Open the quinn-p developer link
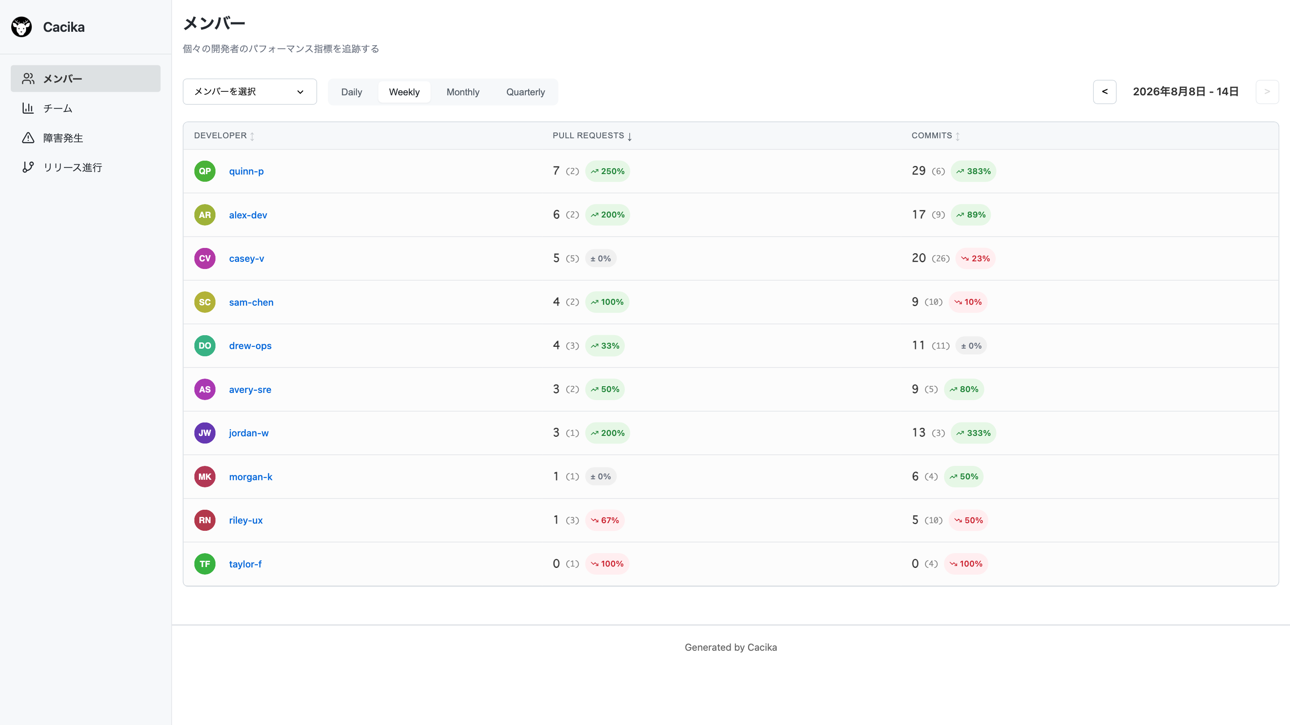Image resolution: width=1290 pixels, height=725 pixels. [246, 171]
